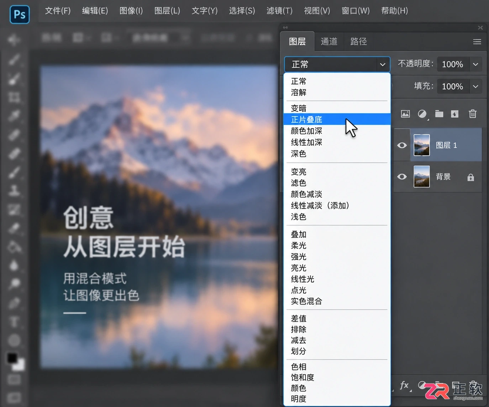Open the 正常 blend mode combo box

(x=337, y=64)
